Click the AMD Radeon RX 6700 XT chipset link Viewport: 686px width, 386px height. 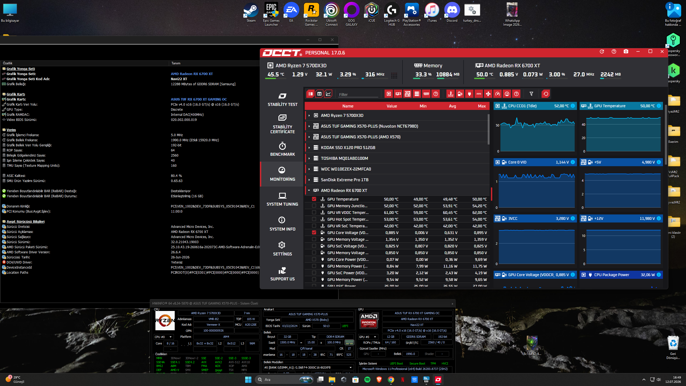click(192, 74)
